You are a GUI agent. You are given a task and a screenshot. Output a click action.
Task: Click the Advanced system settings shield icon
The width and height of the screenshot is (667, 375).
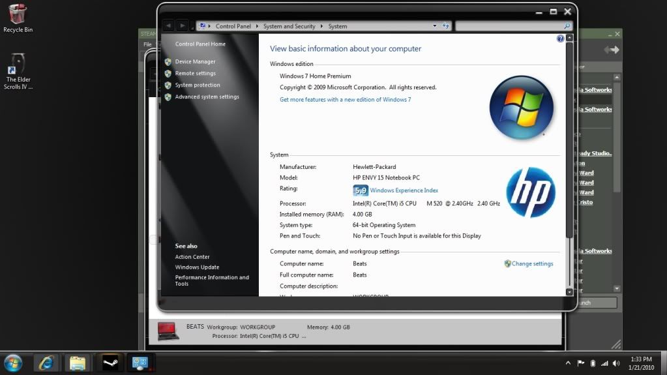(168, 97)
